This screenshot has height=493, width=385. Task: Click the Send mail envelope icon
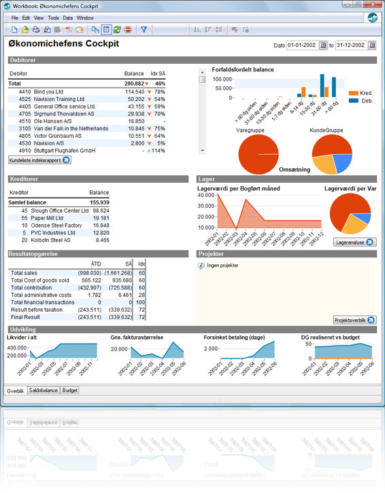point(80,30)
